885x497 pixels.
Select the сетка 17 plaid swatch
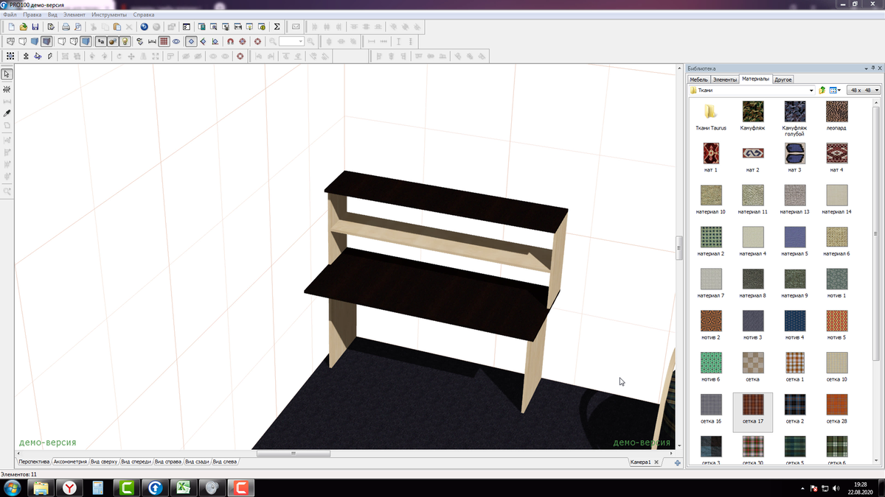pyautogui.click(x=753, y=404)
